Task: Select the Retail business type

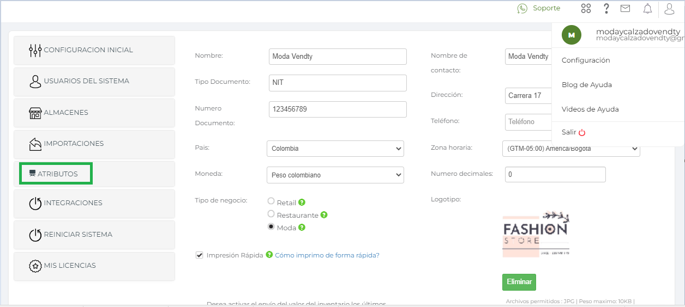Action: [271, 201]
